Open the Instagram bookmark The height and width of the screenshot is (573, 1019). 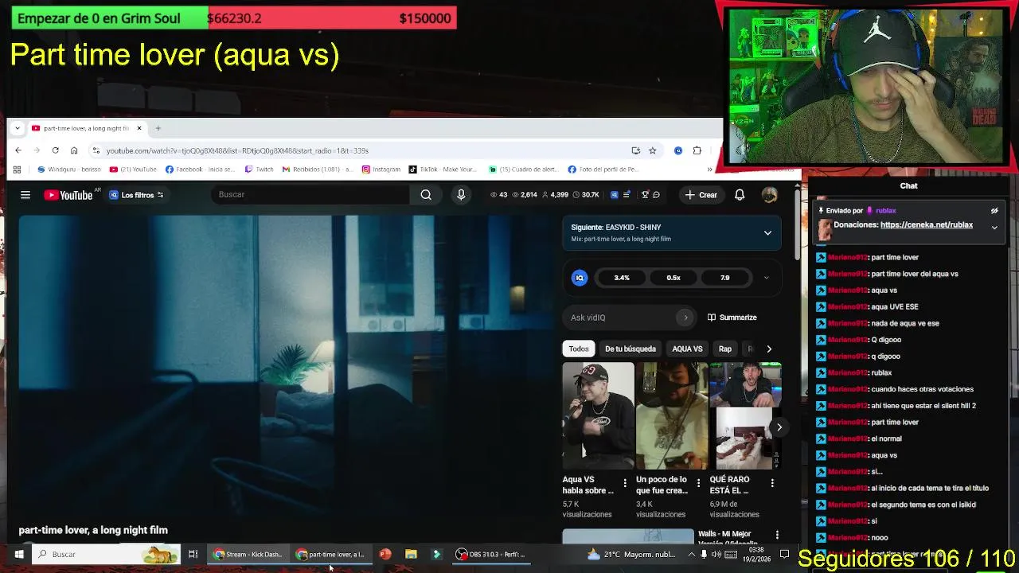pos(381,170)
